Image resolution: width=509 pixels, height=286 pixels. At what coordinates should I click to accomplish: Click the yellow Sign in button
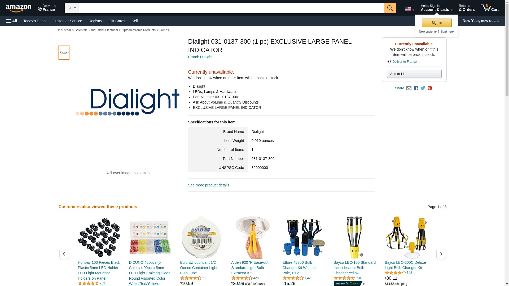pos(437,23)
